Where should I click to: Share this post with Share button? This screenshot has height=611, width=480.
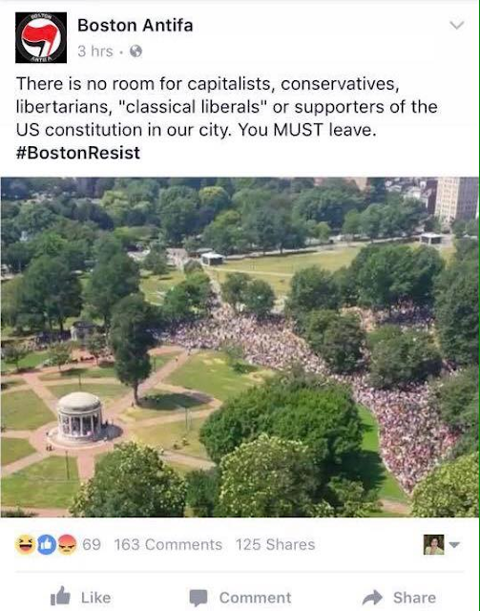click(399, 598)
